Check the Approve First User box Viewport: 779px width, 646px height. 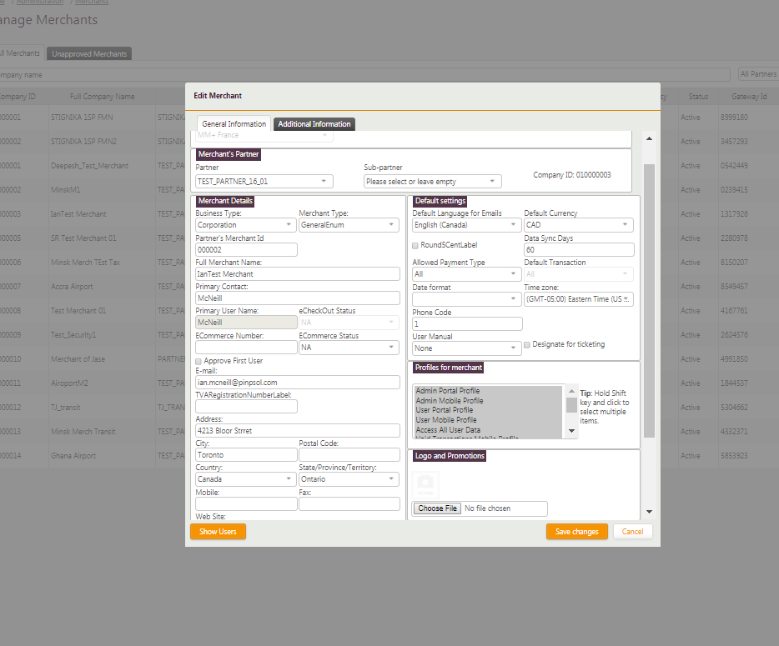click(x=199, y=361)
